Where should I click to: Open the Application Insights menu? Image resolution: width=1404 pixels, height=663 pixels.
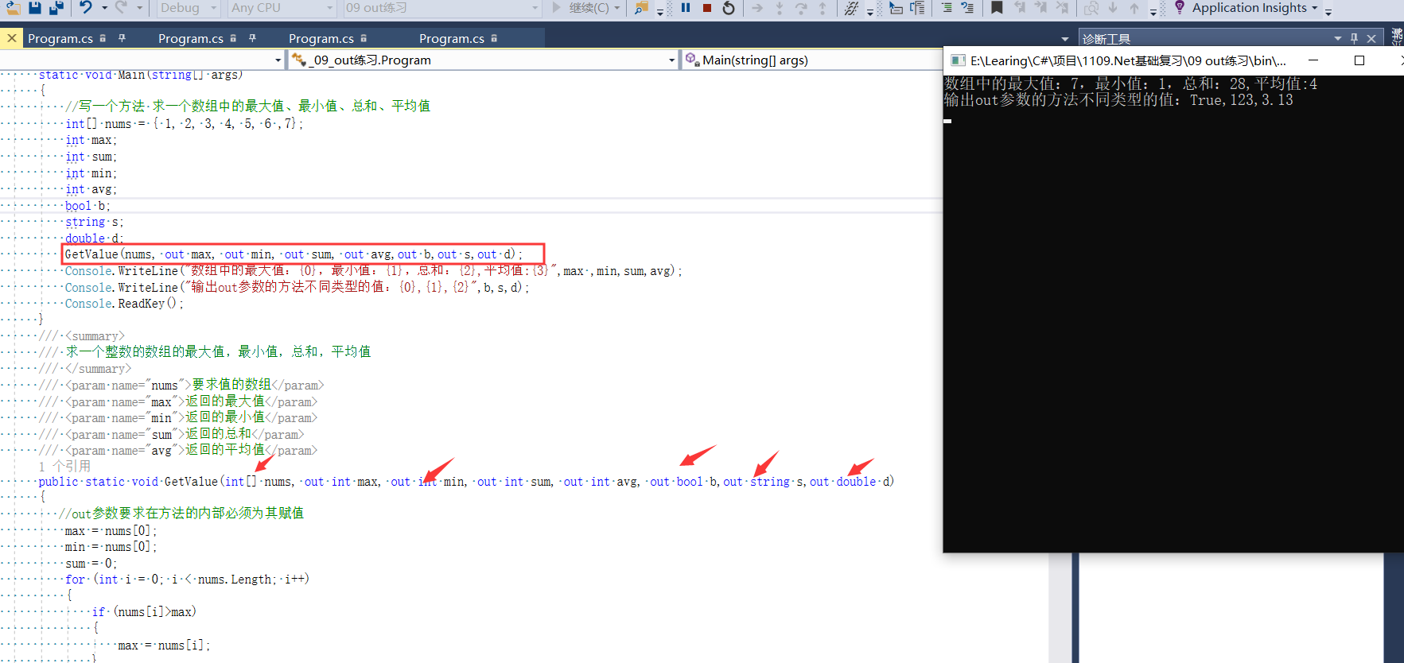pos(1254,7)
